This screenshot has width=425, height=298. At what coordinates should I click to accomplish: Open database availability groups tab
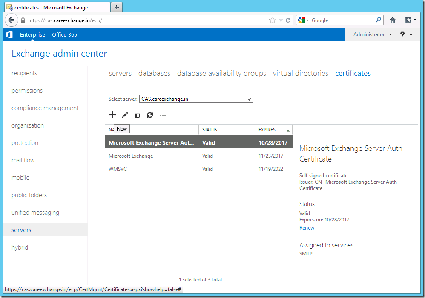pyautogui.click(x=221, y=73)
